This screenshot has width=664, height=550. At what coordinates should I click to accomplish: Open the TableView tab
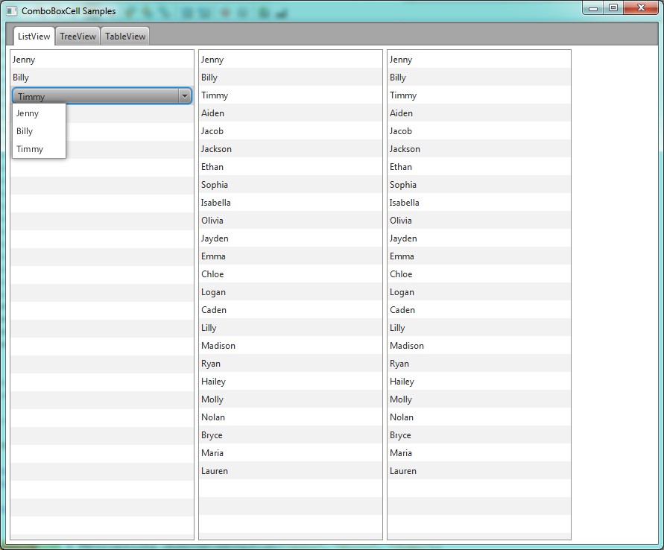(125, 37)
